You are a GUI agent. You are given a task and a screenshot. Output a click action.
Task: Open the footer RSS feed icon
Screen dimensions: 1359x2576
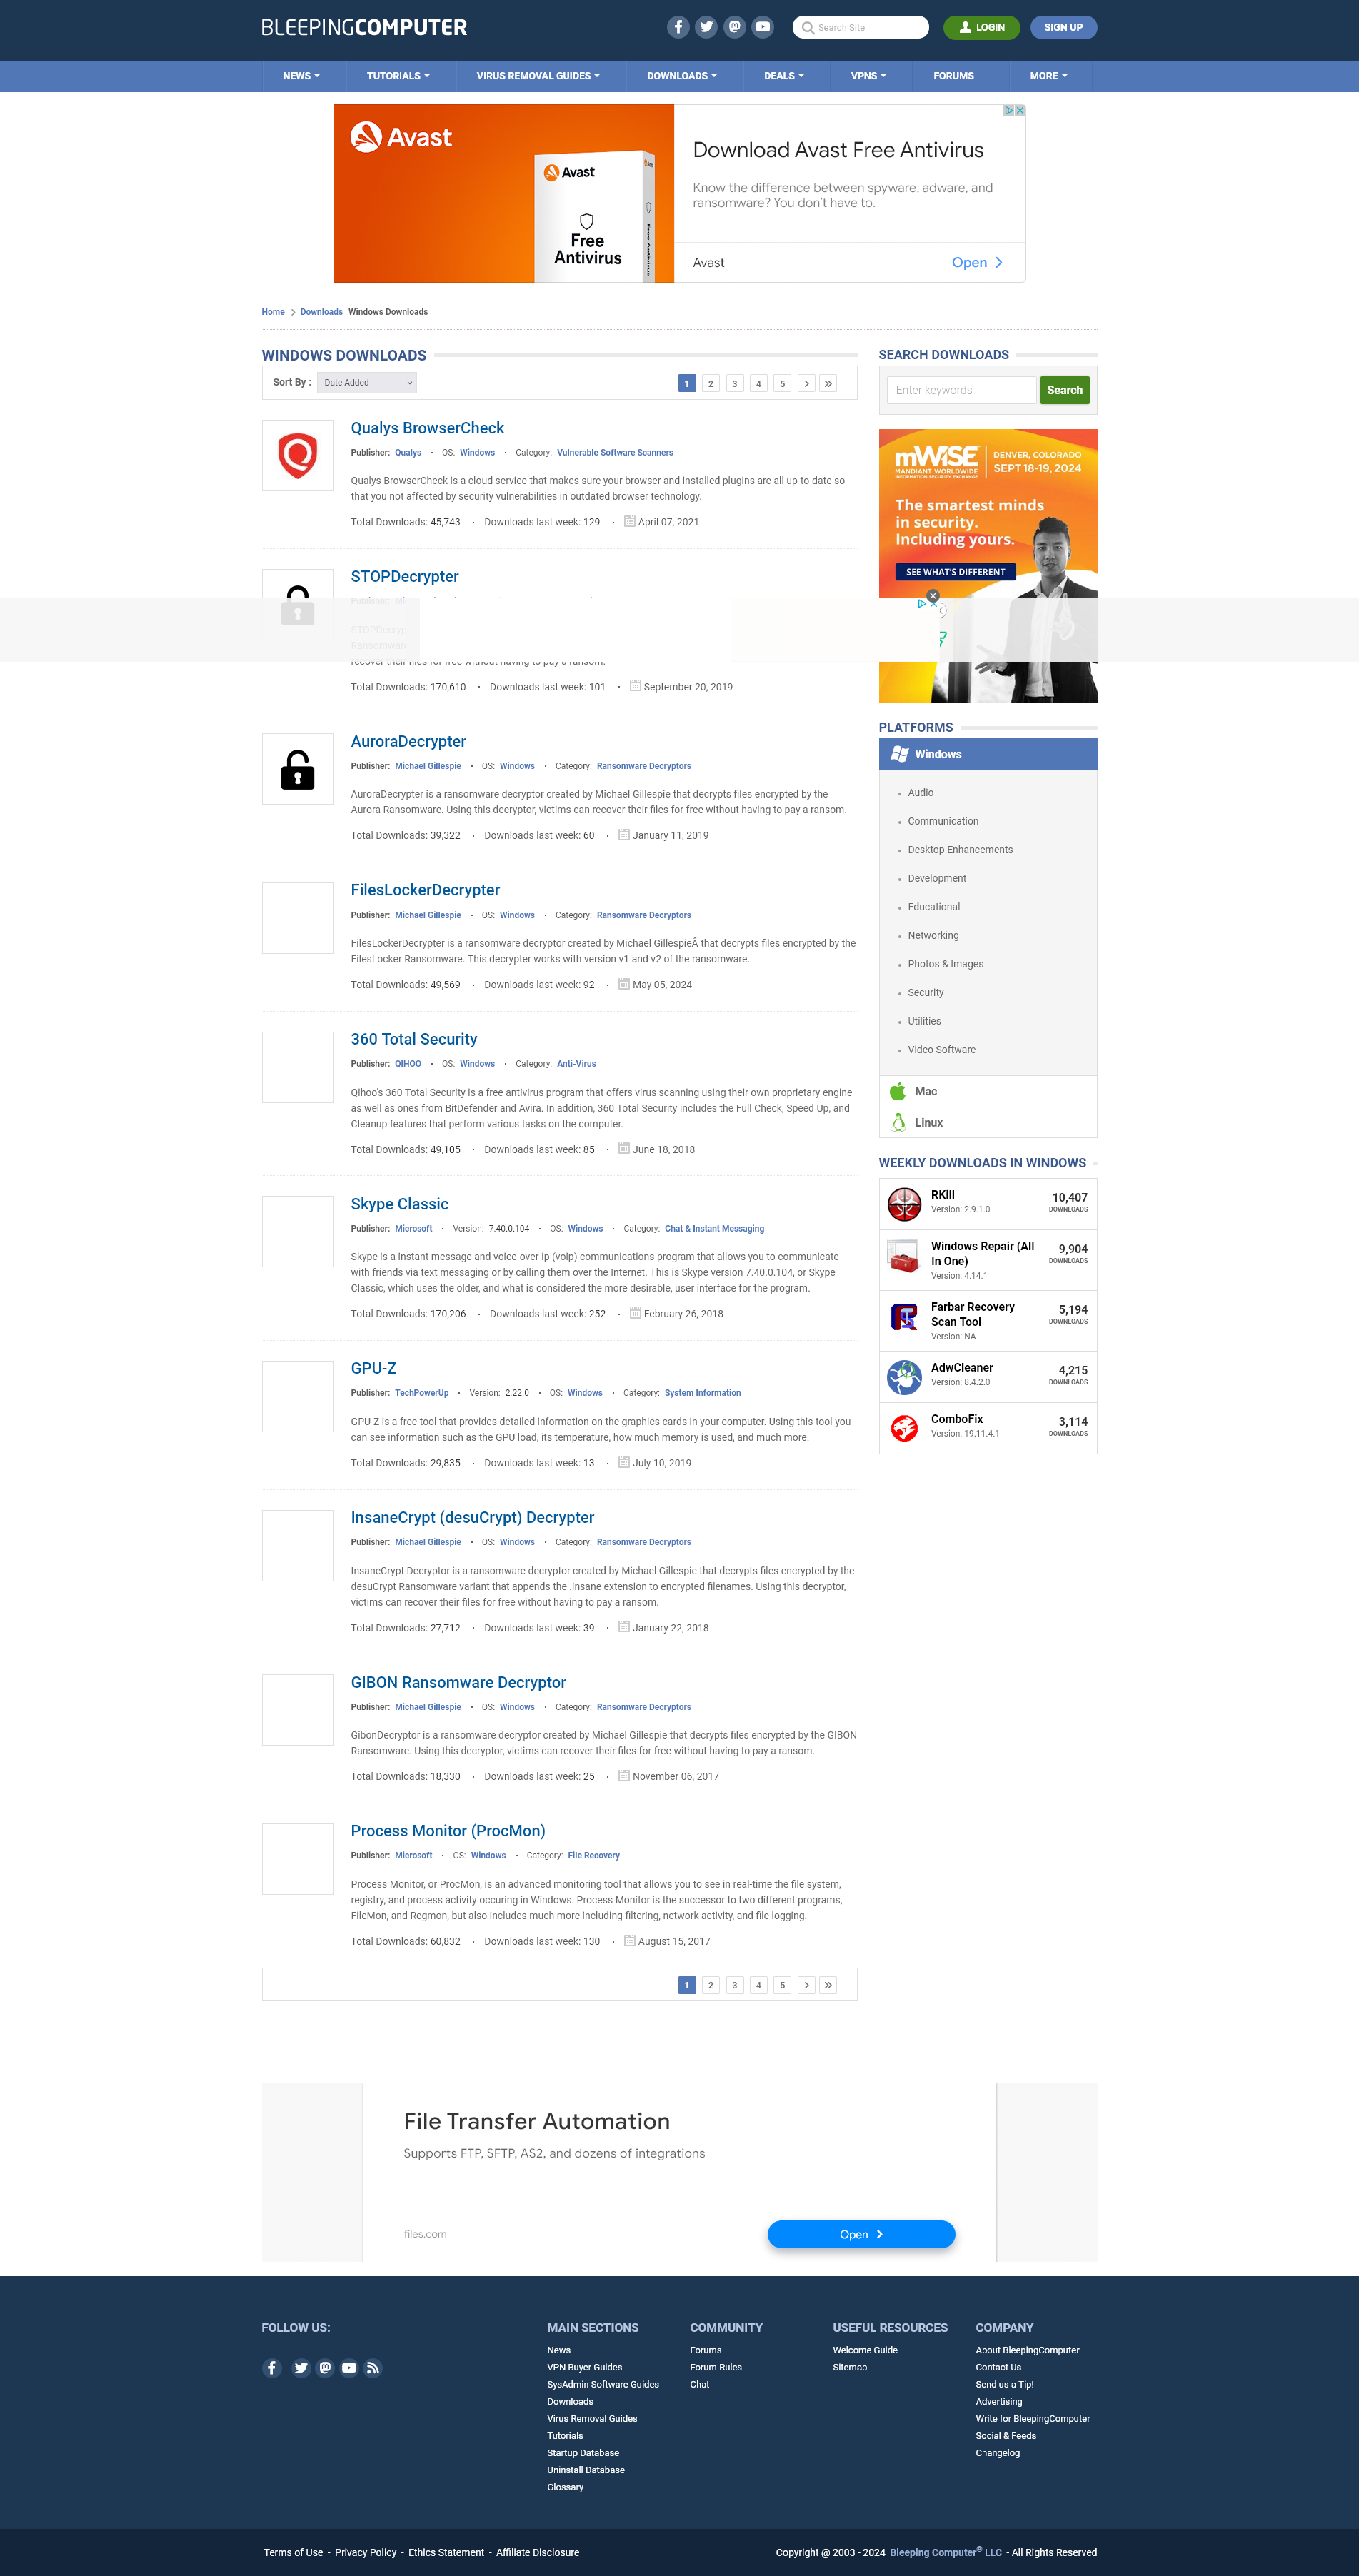(373, 2367)
